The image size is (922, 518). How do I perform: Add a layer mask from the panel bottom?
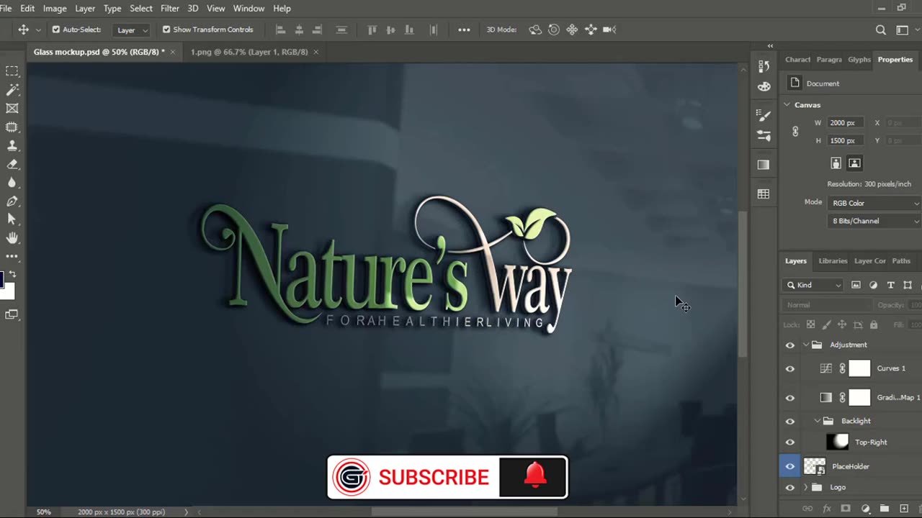(x=846, y=509)
